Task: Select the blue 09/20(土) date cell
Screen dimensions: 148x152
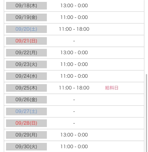Action: coord(26,29)
